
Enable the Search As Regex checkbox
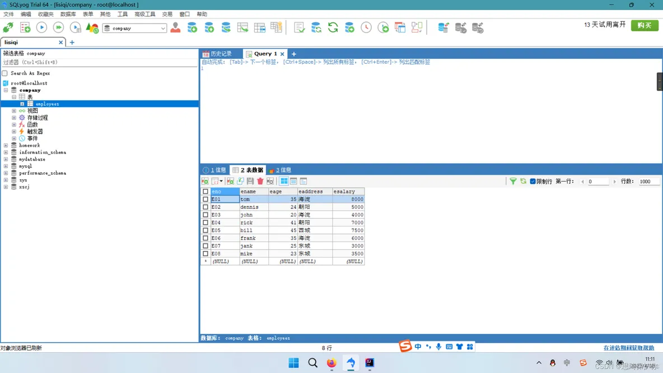(x=5, y=73)
